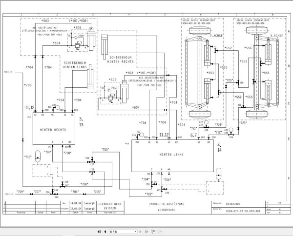The width and height of the screenshot is (293, 236).
Task: Click the HYDRAULIK ABSTÜTZUNG title text
Action: pos(167,204)
